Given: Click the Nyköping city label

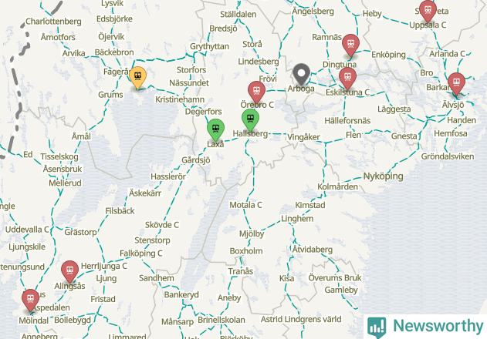Looking at the screenshot, I should 383,176.
